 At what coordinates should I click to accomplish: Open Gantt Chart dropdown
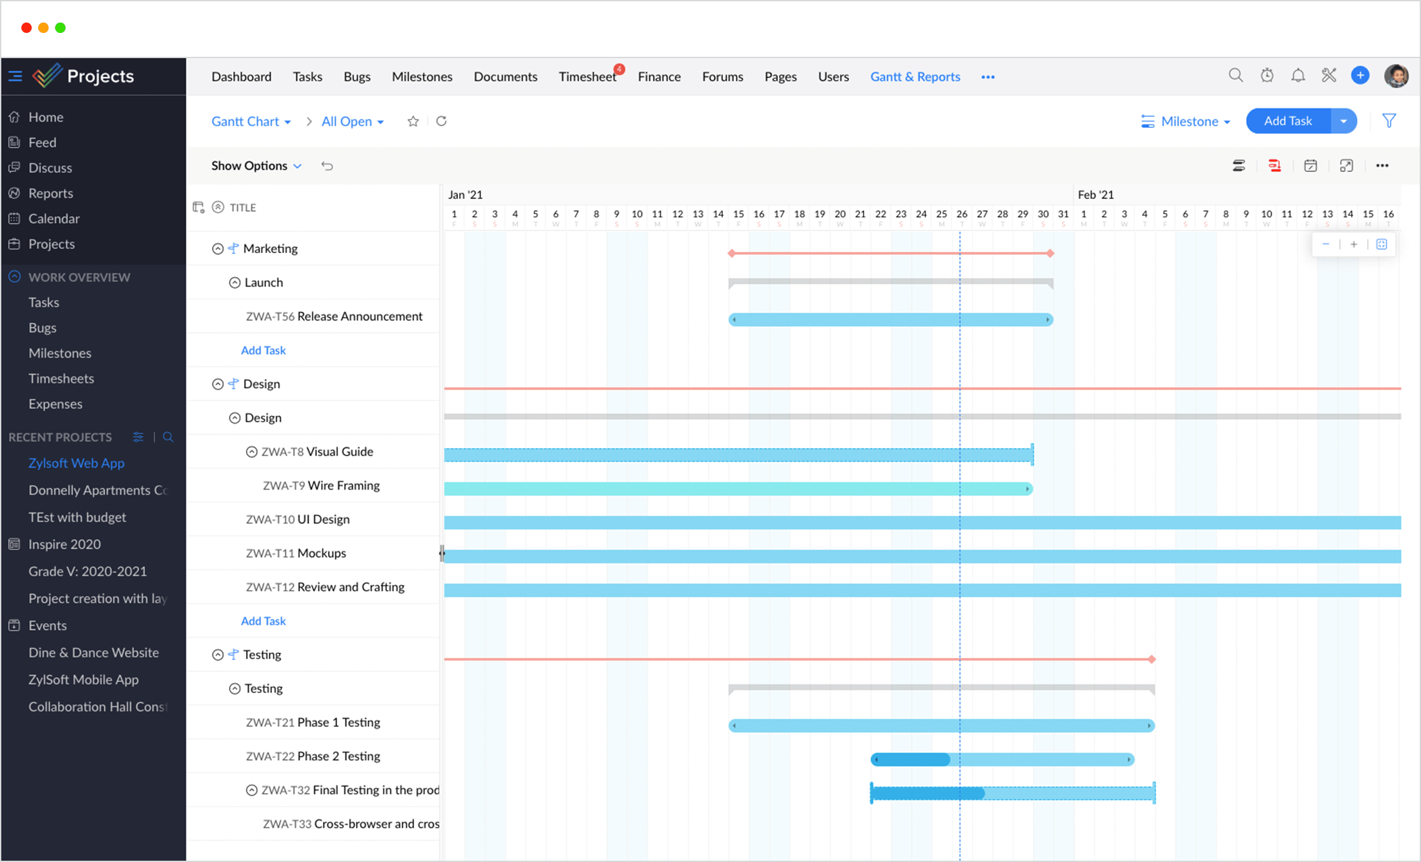tap(251, 121)
